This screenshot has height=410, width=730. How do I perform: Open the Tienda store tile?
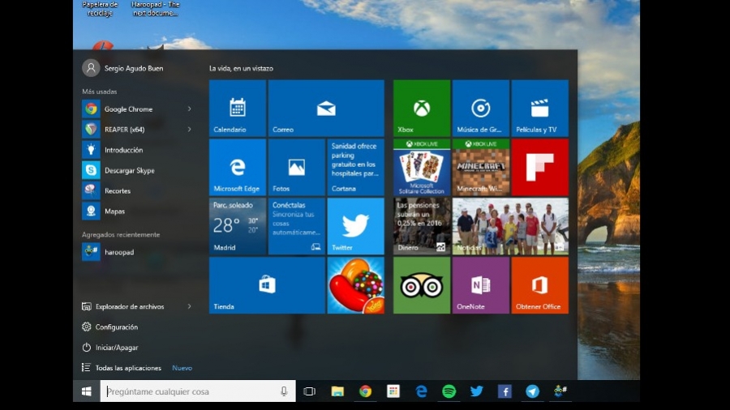267,285
